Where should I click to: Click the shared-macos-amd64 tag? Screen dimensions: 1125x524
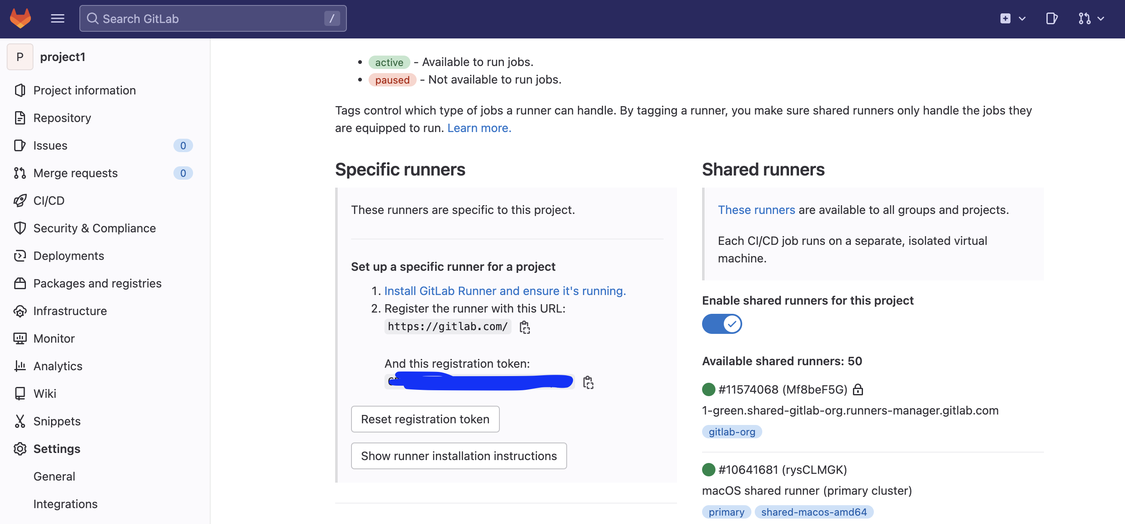[814, 512]
